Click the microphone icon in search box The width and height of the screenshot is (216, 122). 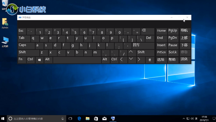(63, 118)
